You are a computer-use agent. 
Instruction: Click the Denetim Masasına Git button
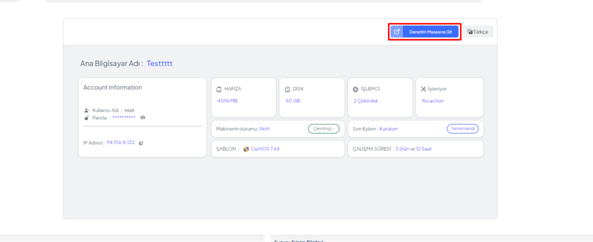pyautogui.click(x=424, y=32)
